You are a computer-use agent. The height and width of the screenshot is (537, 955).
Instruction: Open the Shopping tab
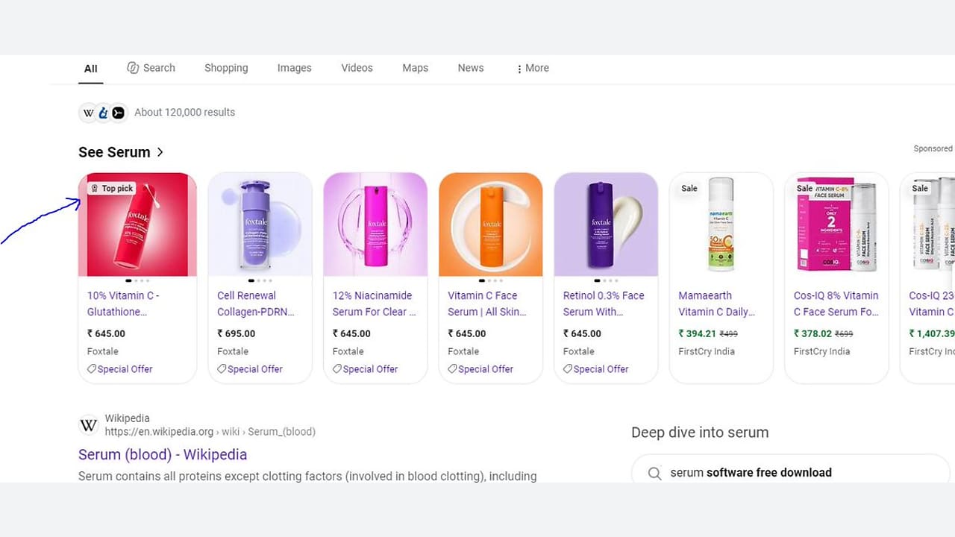[x=226, y=68]
